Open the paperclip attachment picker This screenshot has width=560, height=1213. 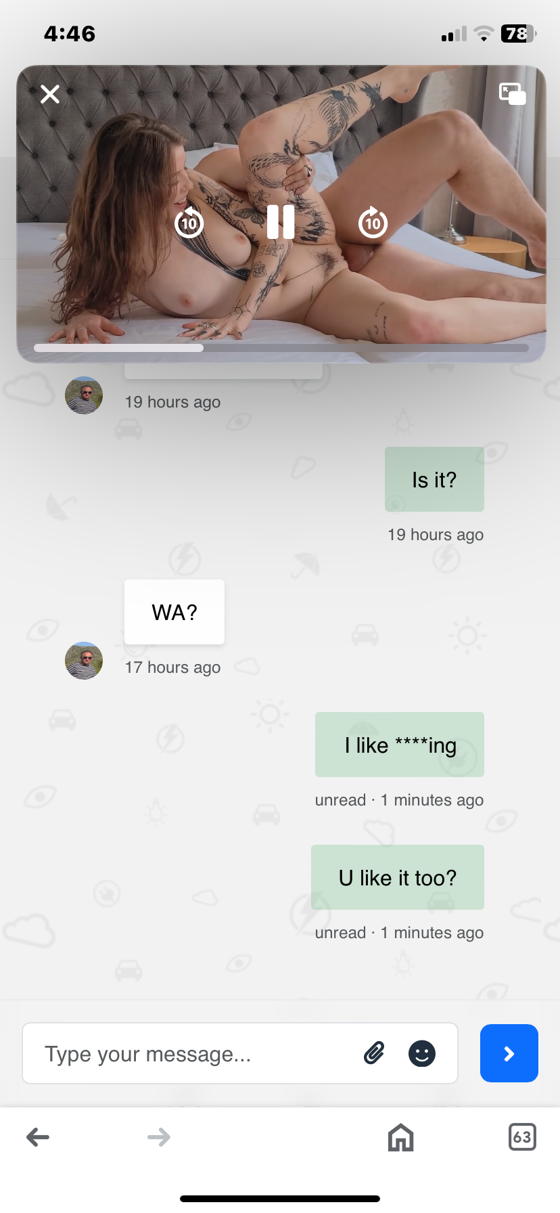374,1053
